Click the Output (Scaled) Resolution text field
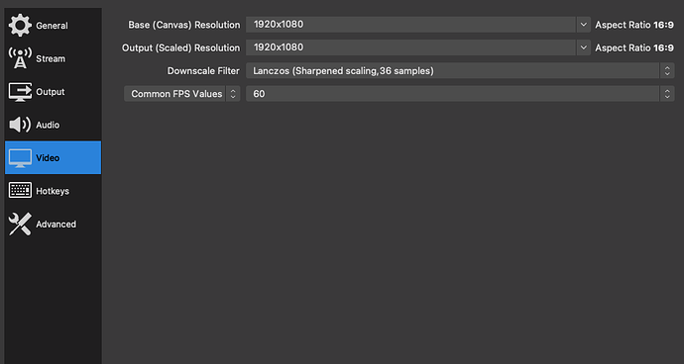The width and height of the screenshot is (684, 364). pos(411,47)
